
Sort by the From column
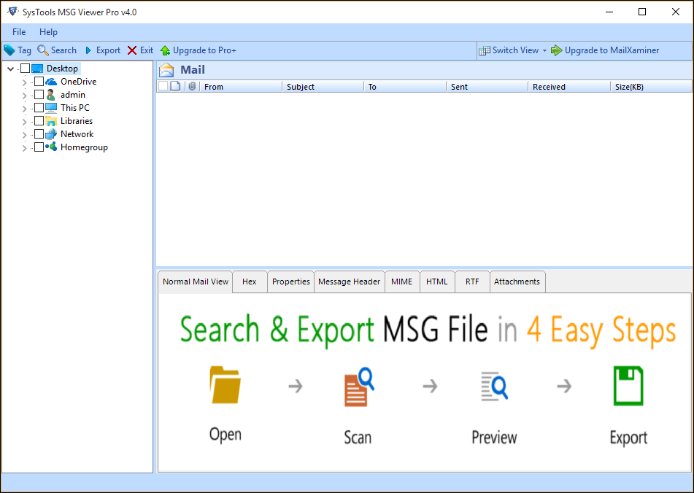coord(242,87)
